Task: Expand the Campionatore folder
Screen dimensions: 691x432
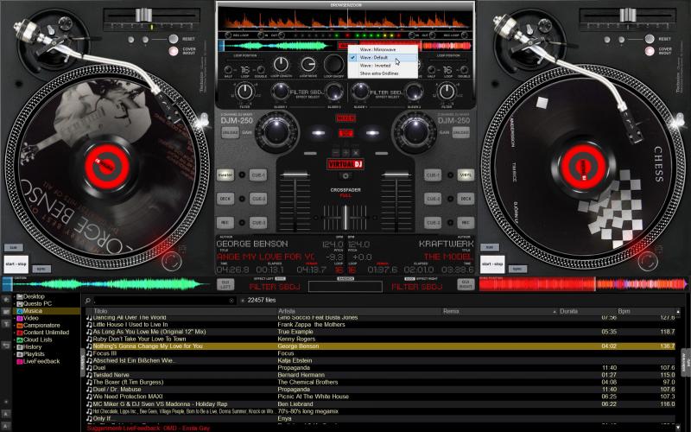Action: pyautogui.click(x=15, y=326)
